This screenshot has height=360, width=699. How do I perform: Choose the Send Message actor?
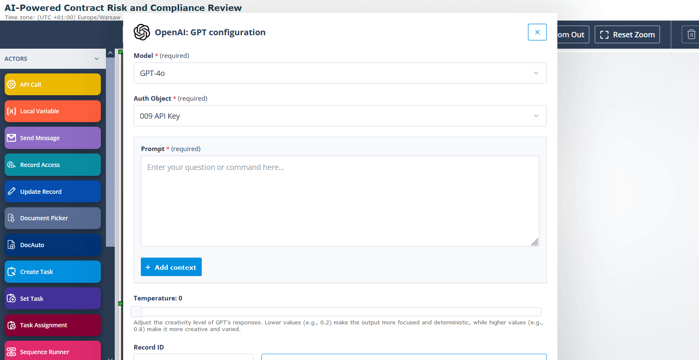[x=53, y=138]
